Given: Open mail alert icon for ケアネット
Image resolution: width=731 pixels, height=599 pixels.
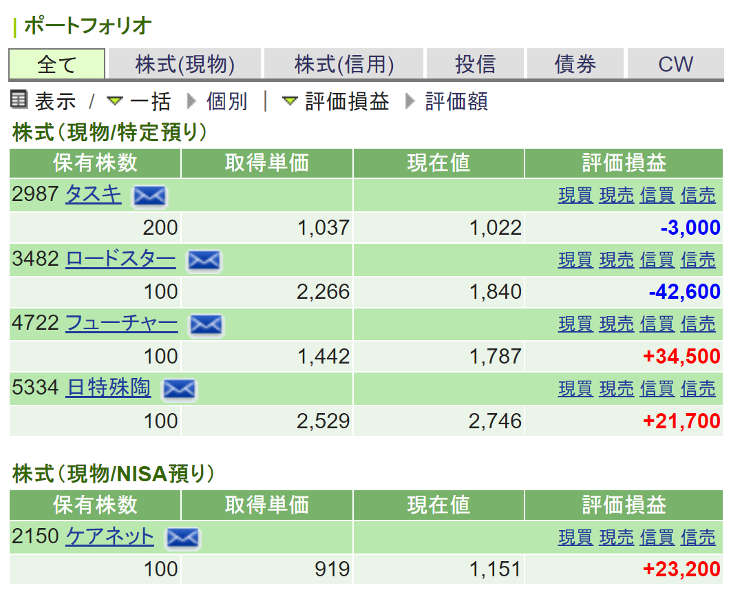Looking at the screenshot, I should tap(182, 537).
